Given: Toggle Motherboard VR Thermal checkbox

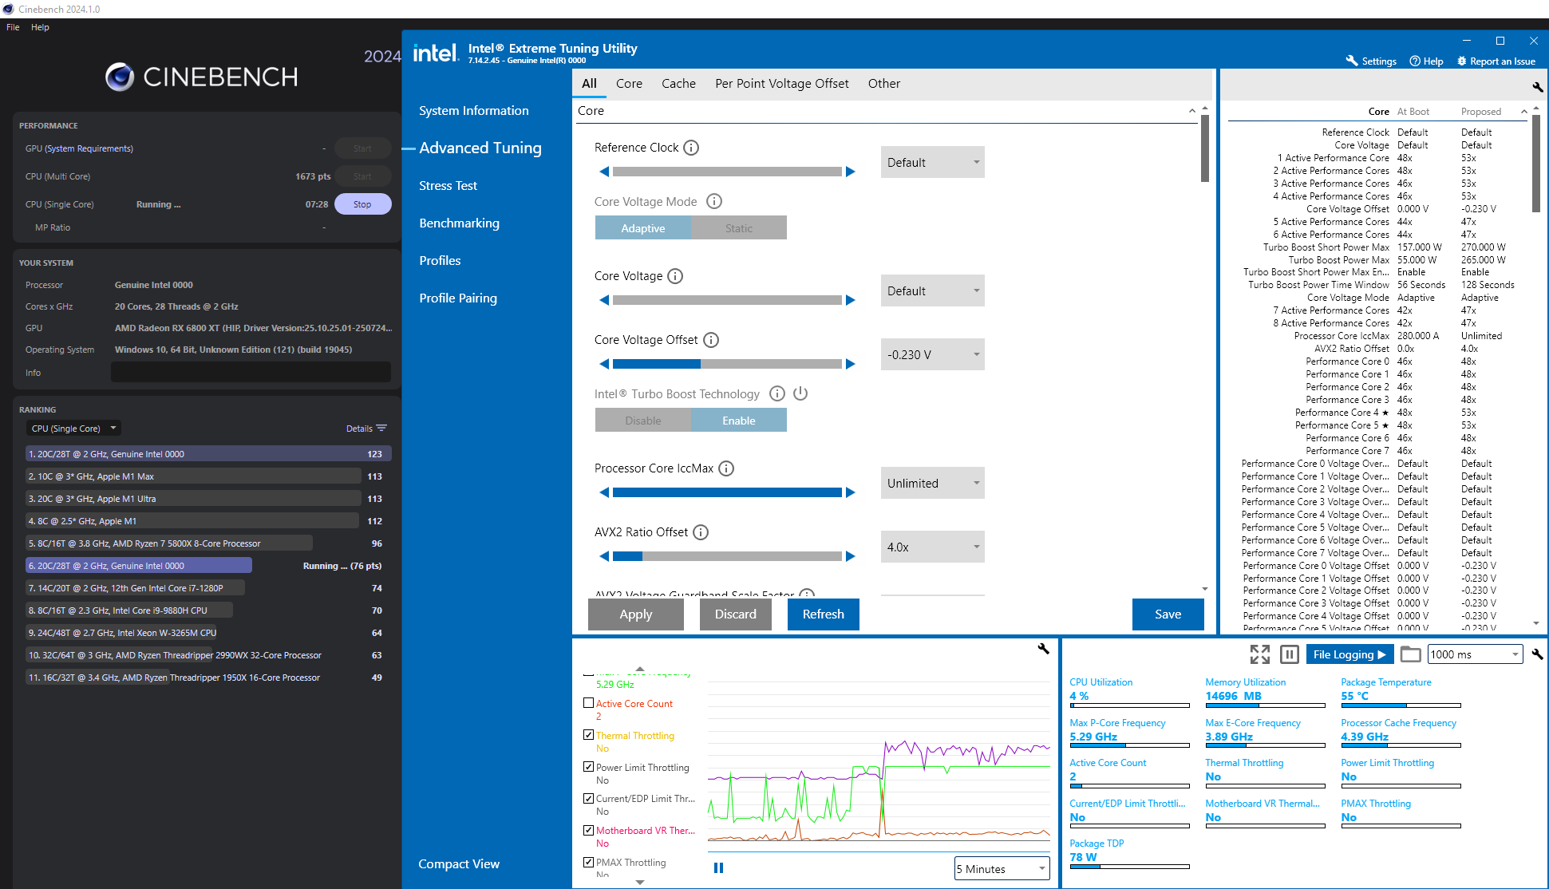Looking at the screenshot, I should (x=588, y=830).
